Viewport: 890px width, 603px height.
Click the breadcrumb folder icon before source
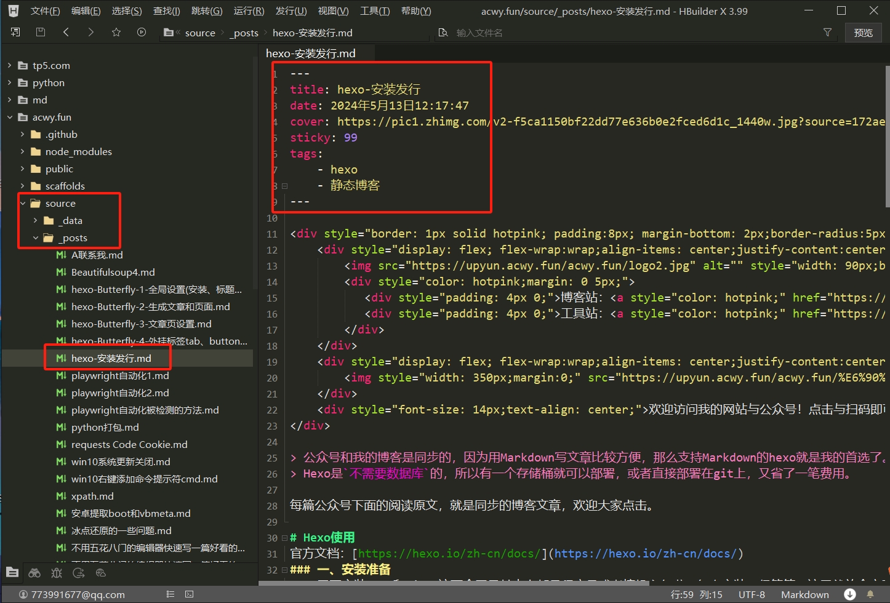coord(169,33)
